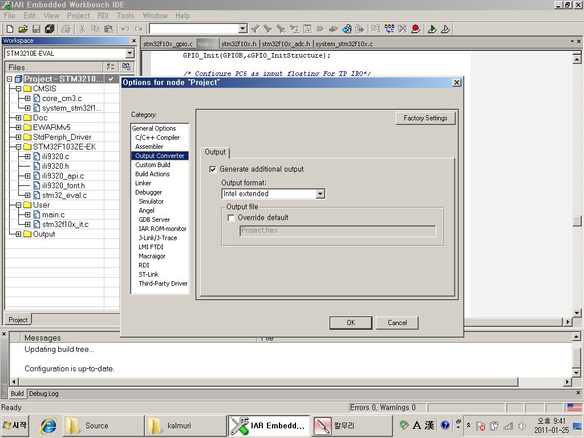584x438 pixels.
Task: Switch to the kalmuri taskbar window
Action: pos(185,425)
